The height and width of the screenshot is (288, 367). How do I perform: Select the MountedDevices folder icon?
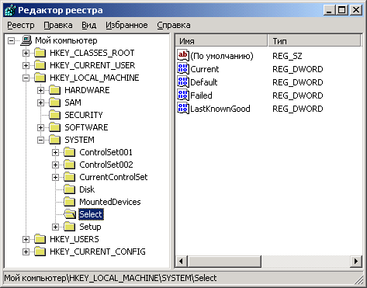[70, 202]
